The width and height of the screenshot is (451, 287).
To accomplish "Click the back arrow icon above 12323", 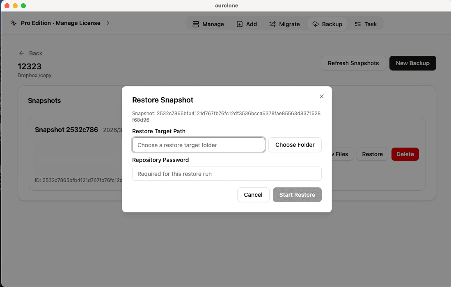I will (21, 53).
